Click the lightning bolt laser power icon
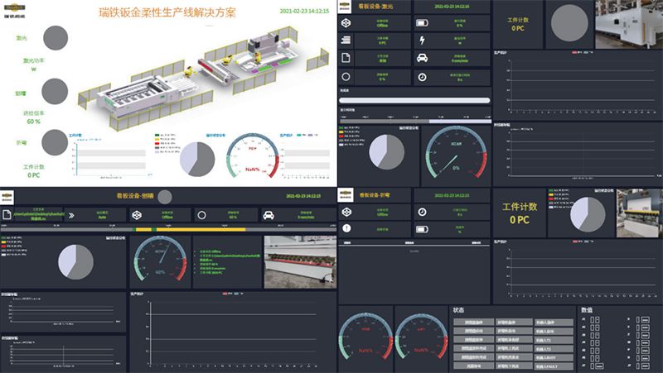The height and width of the screenshot is (373, 663). pos(423,40)
